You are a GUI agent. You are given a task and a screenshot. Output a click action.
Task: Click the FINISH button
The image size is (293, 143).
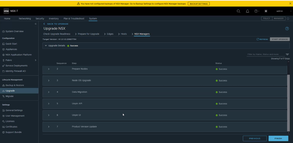[x=278, y=138]
